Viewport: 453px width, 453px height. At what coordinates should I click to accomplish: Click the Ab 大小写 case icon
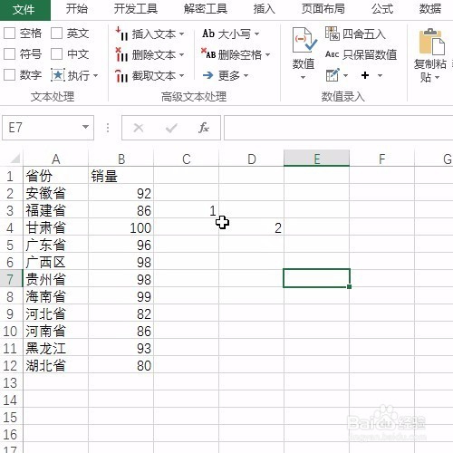coord(208,34)
